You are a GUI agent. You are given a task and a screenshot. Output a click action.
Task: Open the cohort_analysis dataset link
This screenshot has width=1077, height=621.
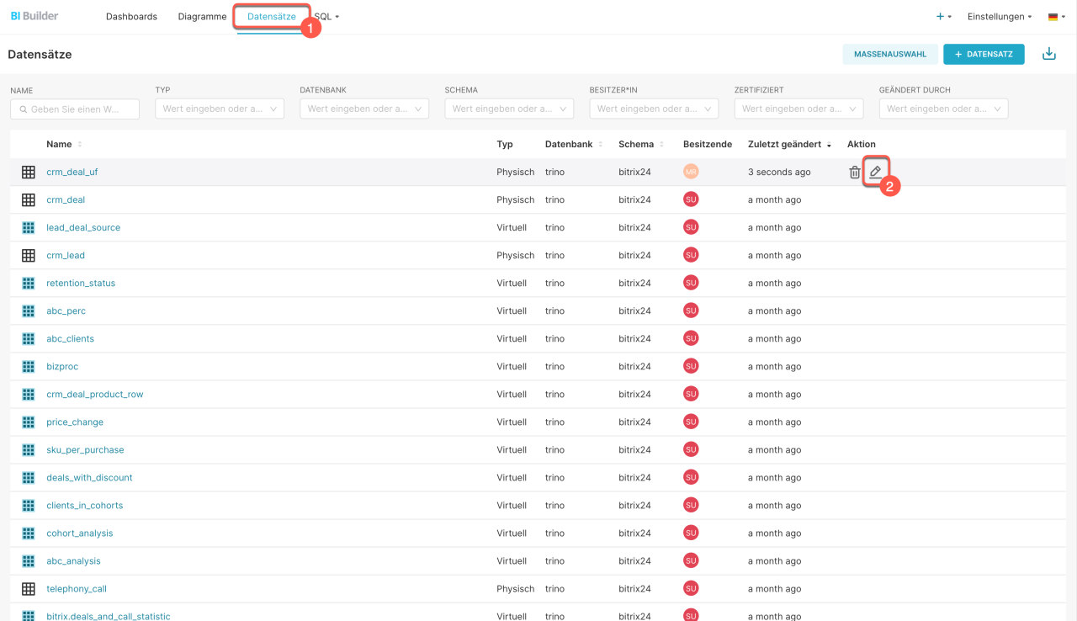[80, 533]
